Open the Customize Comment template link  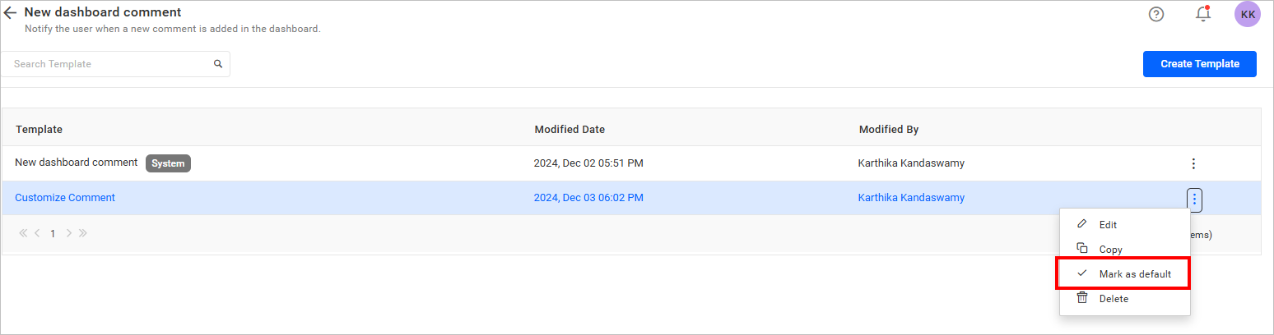(x=65, y=198)
